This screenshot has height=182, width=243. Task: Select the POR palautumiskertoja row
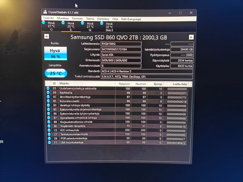point(117,138)
